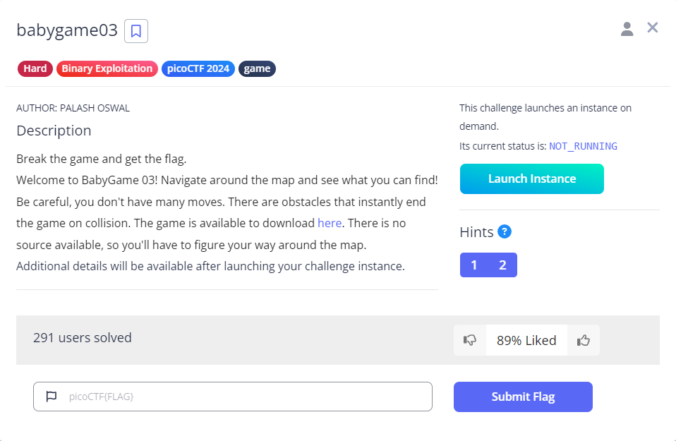The width and height of the screenshot is (676, 441).
Task: Click the thumbs down dislike icon
Action: click(469, 340)
